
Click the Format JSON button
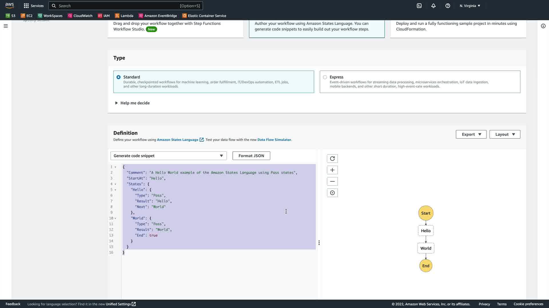click(251, 156)
